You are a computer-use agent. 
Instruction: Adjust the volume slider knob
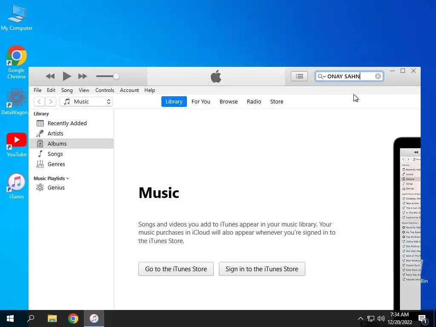point(116,76)
